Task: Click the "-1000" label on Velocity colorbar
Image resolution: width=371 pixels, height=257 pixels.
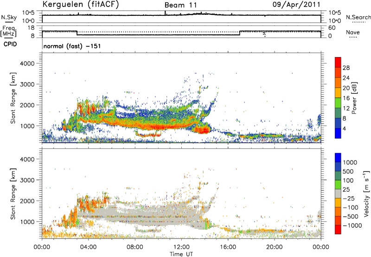Action: (352, 225)
